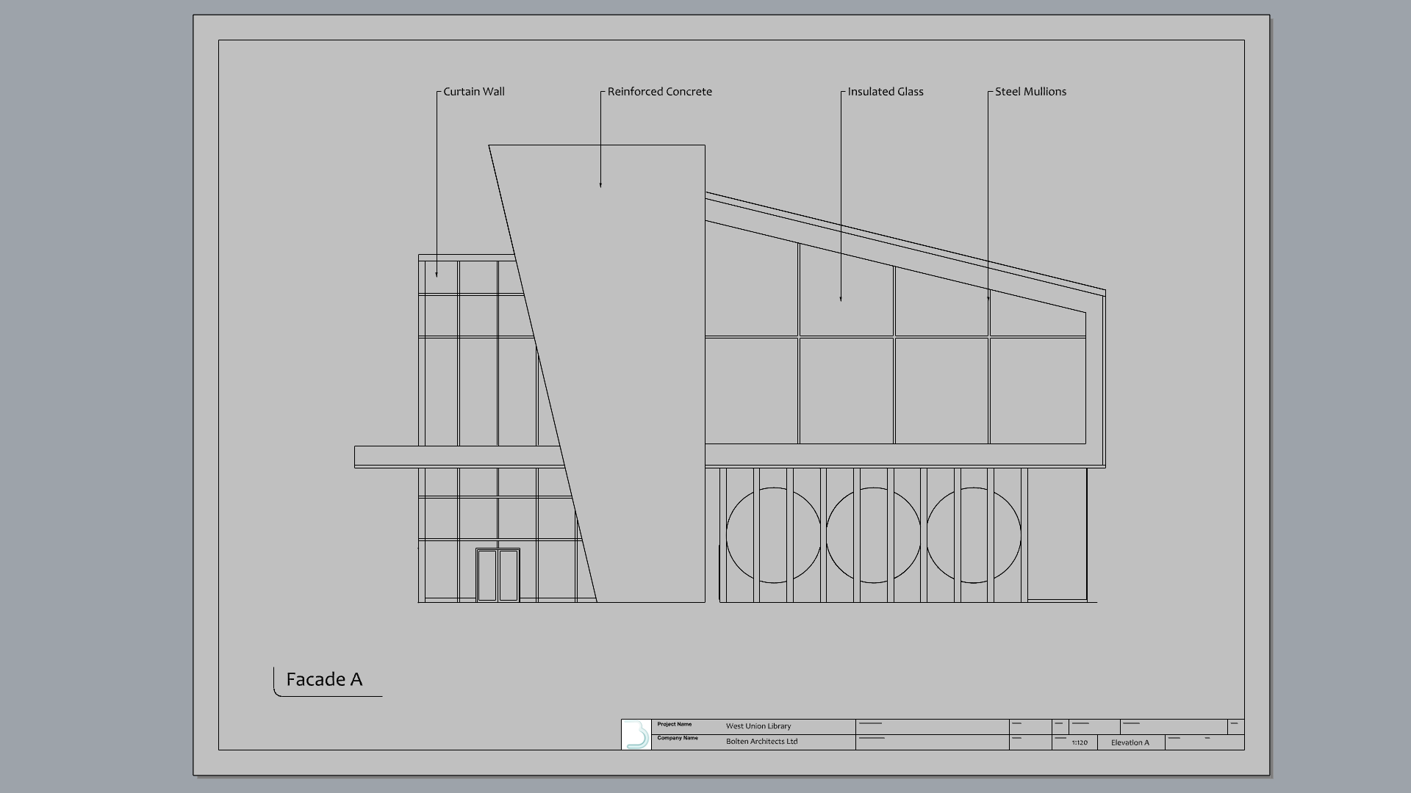Click the Curtain Wall annotation label
1411x793 pixels.
coord(473,92)
